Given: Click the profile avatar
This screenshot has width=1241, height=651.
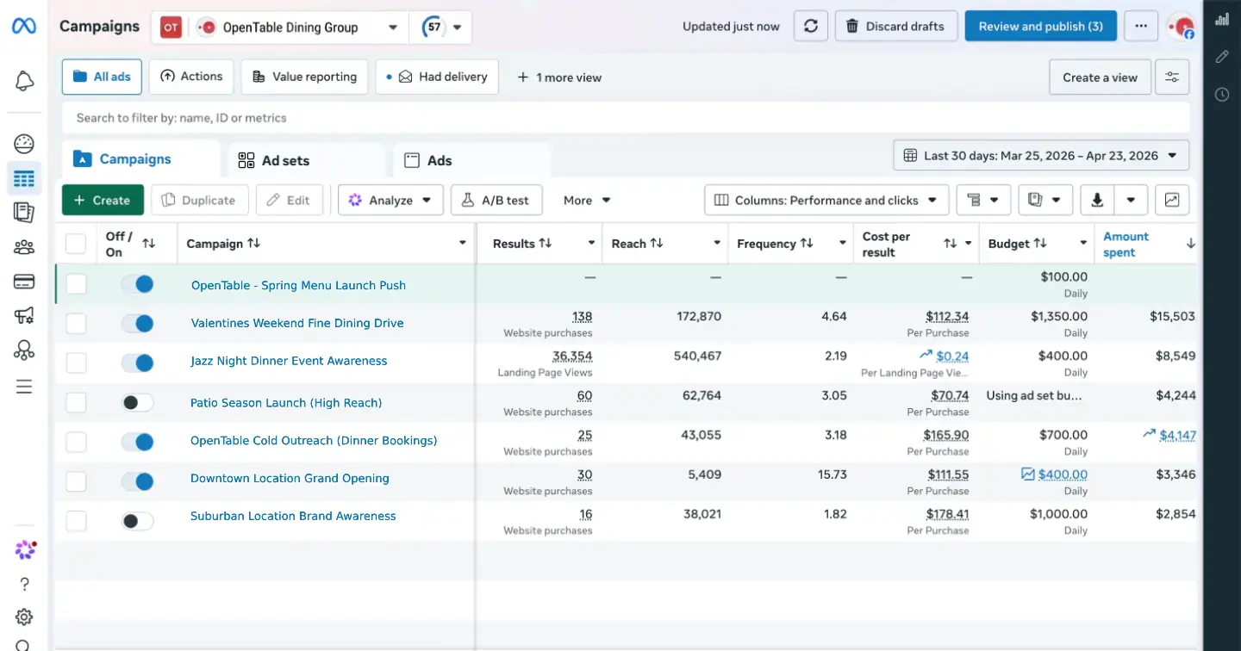Looking at the screenshot, I should click(1182, 27).
